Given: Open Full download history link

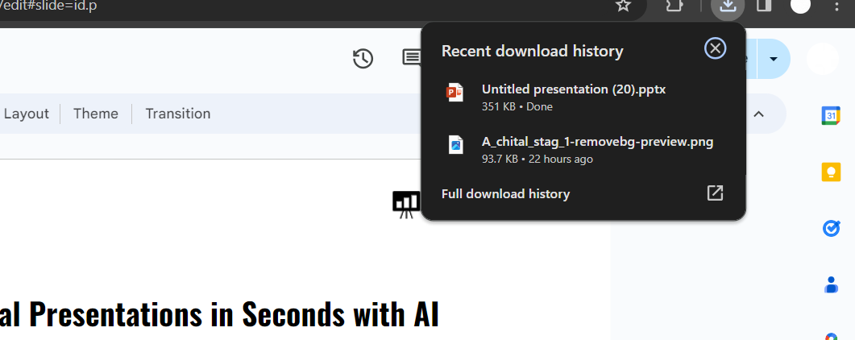Looking at the screenshot, I should [505, 193].
